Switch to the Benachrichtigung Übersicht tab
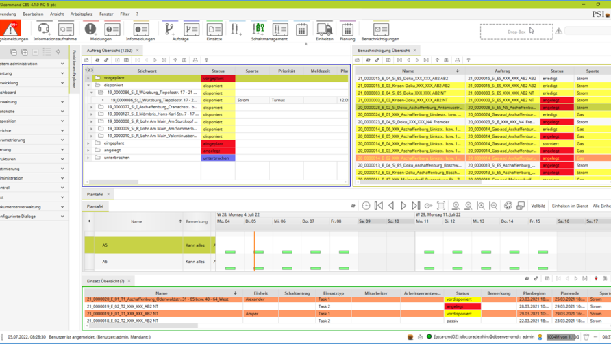This screenshot has width=611, height=344. point(384,50)
